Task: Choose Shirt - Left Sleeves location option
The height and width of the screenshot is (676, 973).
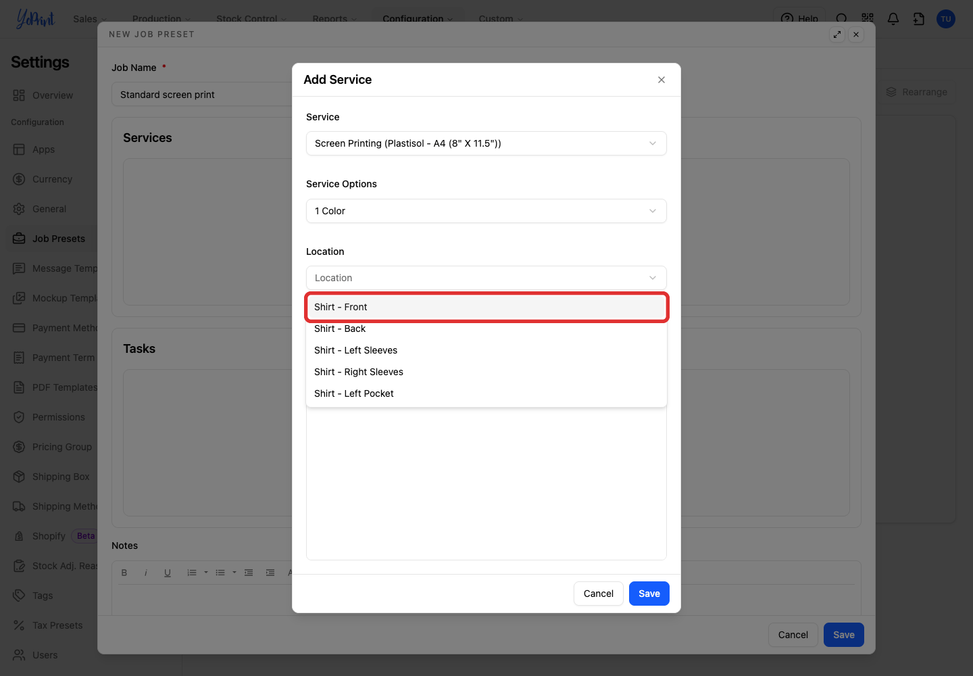Action: (x=487, y=350)
